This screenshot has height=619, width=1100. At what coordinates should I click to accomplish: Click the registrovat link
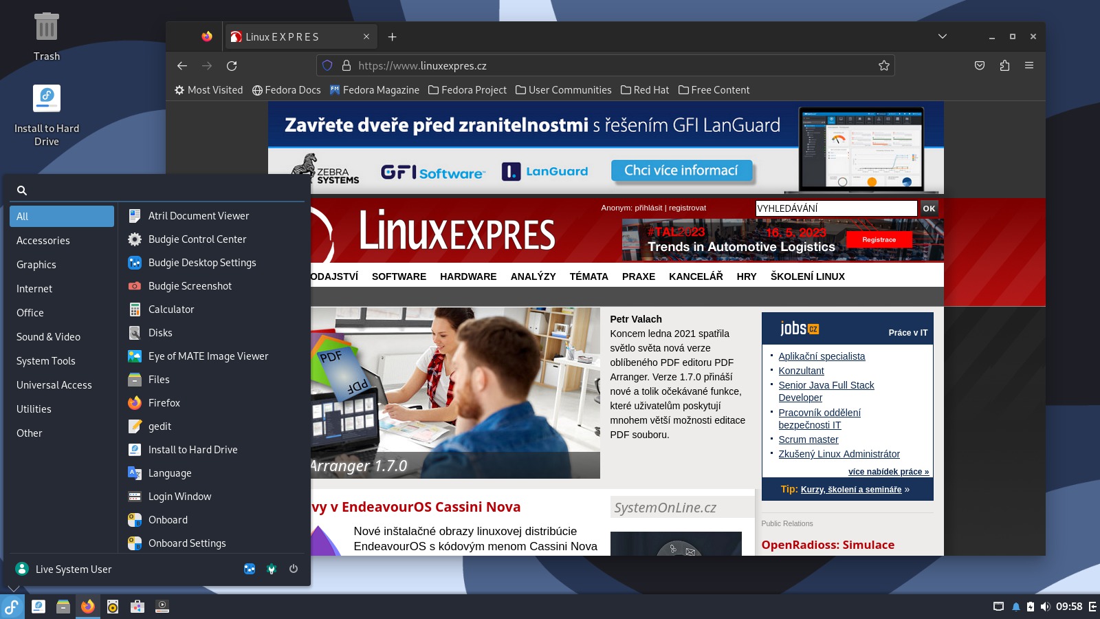pyautogui.click(x=687, y=208)
